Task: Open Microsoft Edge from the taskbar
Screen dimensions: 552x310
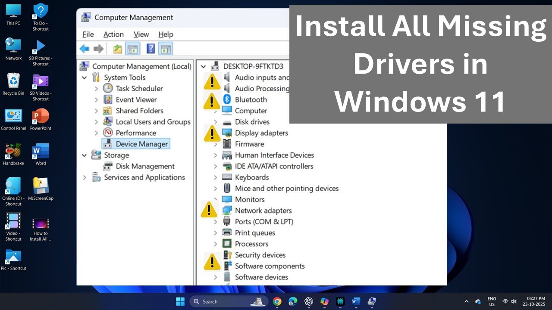Action: click(293, 301)
